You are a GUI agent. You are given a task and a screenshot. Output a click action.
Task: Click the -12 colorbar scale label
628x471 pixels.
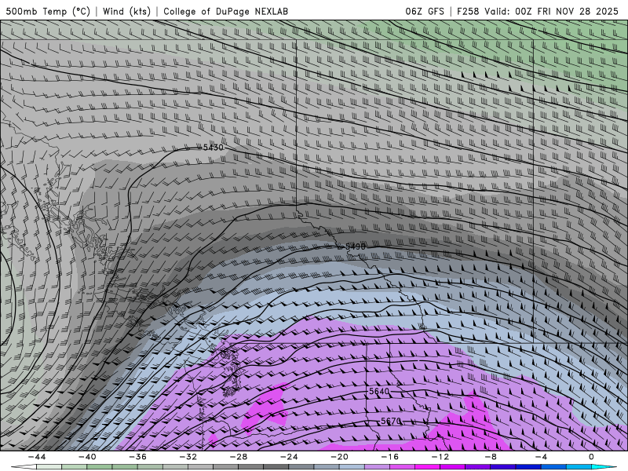click(440, 457)
